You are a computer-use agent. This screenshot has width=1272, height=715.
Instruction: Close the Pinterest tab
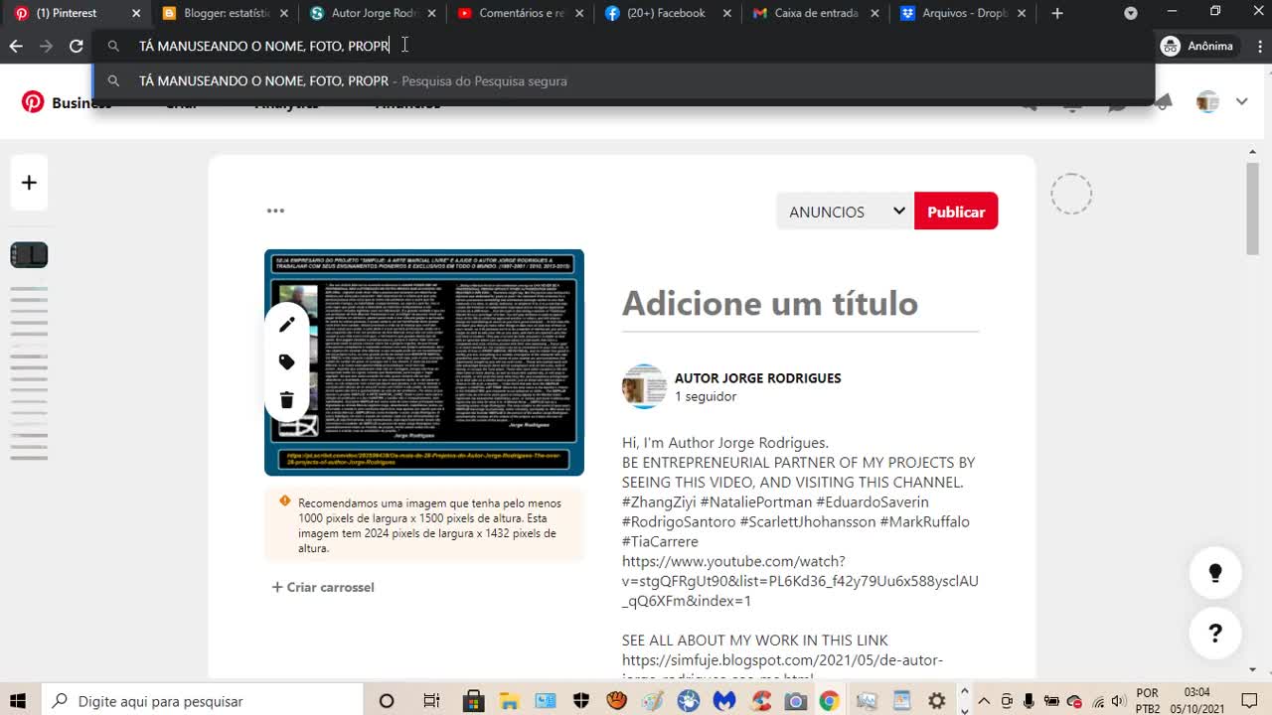pos(136,14)
